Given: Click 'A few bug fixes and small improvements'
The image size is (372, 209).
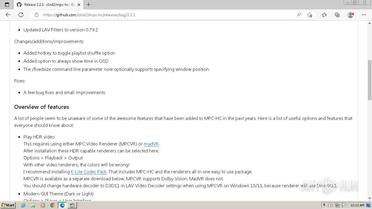Looking at the screenshot, I should coord(64,93).
